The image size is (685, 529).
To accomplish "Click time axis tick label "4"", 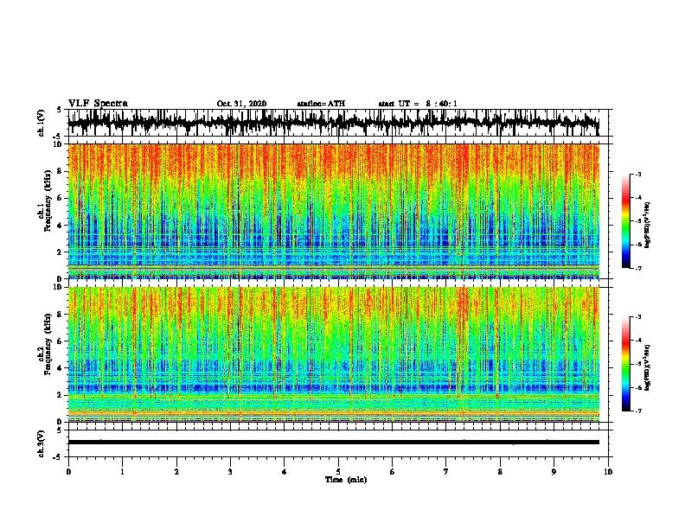I will (285, 472).
